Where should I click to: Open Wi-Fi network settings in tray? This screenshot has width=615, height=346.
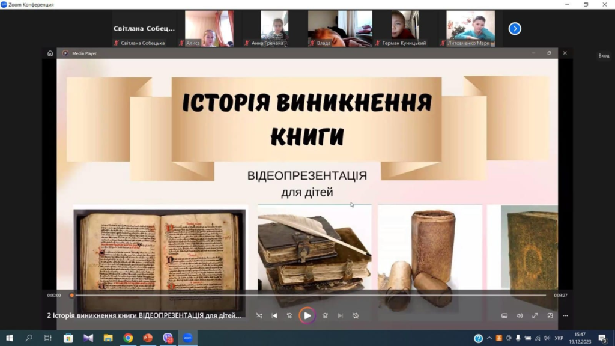coord(538,338)
